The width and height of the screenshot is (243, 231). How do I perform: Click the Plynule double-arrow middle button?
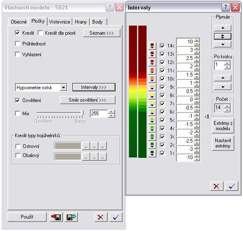pyautogui.click(x=223, y=36)
